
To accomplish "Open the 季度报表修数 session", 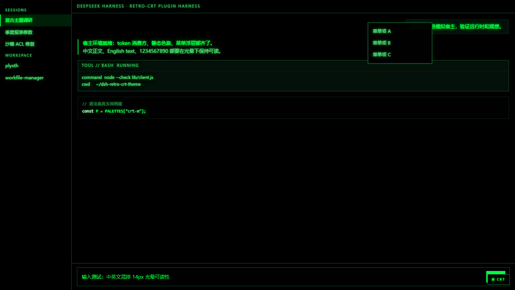I will (x=35, y=32).
